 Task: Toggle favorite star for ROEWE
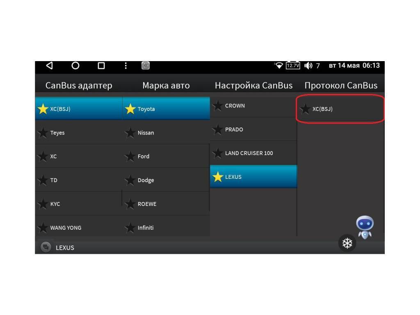coord(130,204)
